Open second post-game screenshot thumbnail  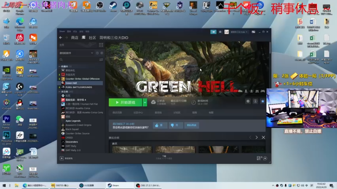(175, 150)
